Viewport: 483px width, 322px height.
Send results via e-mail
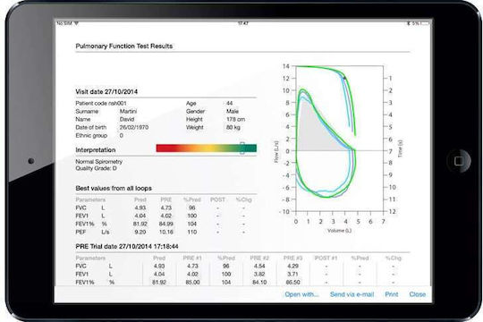coord(352,294)
